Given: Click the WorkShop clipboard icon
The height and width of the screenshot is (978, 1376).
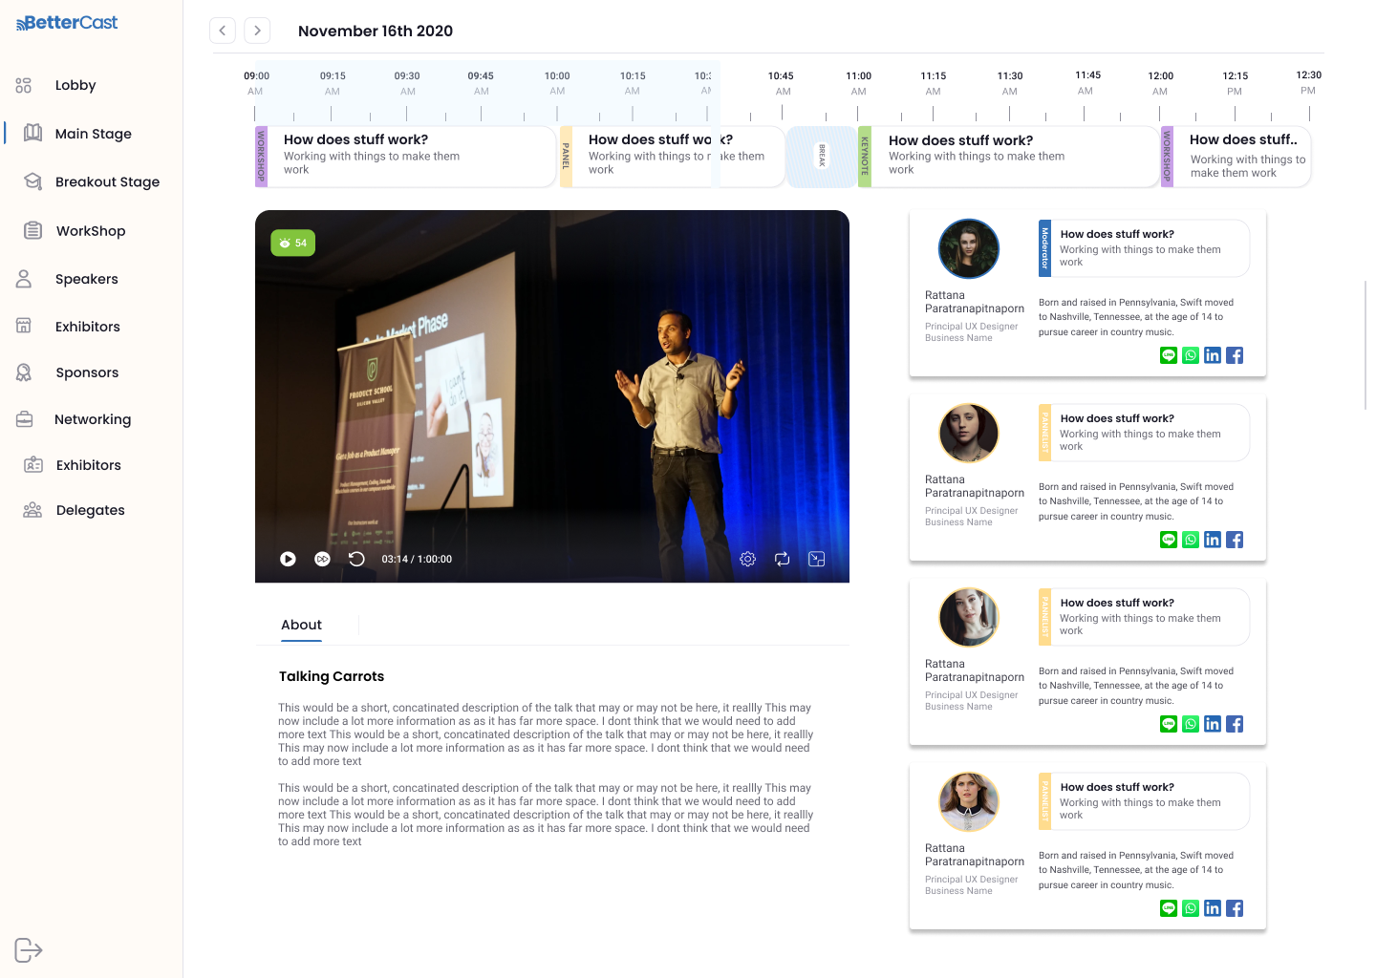Looking at the screenshot, I should coord(32,230).
